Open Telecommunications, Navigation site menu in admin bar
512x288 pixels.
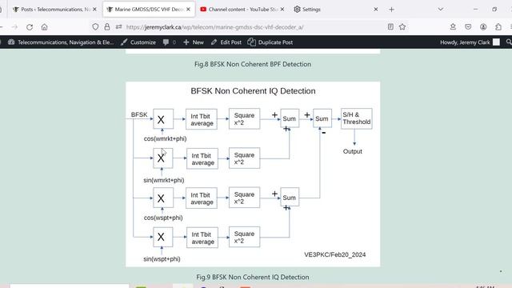pos(61,42)
